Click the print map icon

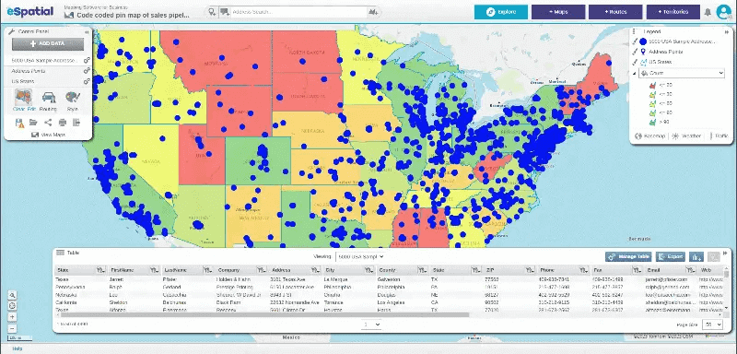63,123
